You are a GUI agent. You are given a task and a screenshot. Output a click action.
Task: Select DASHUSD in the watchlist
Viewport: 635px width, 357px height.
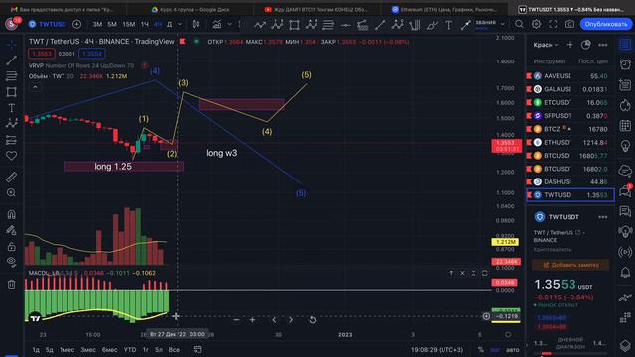571,181
